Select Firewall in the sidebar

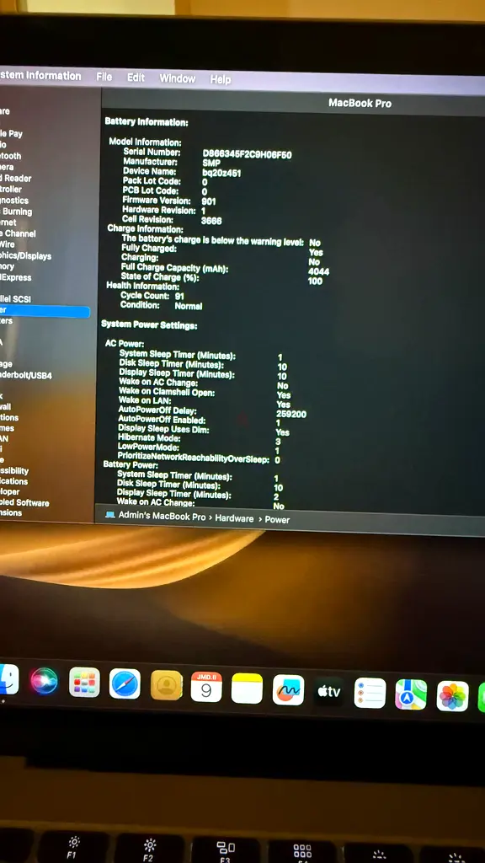(x=6, y=407)
